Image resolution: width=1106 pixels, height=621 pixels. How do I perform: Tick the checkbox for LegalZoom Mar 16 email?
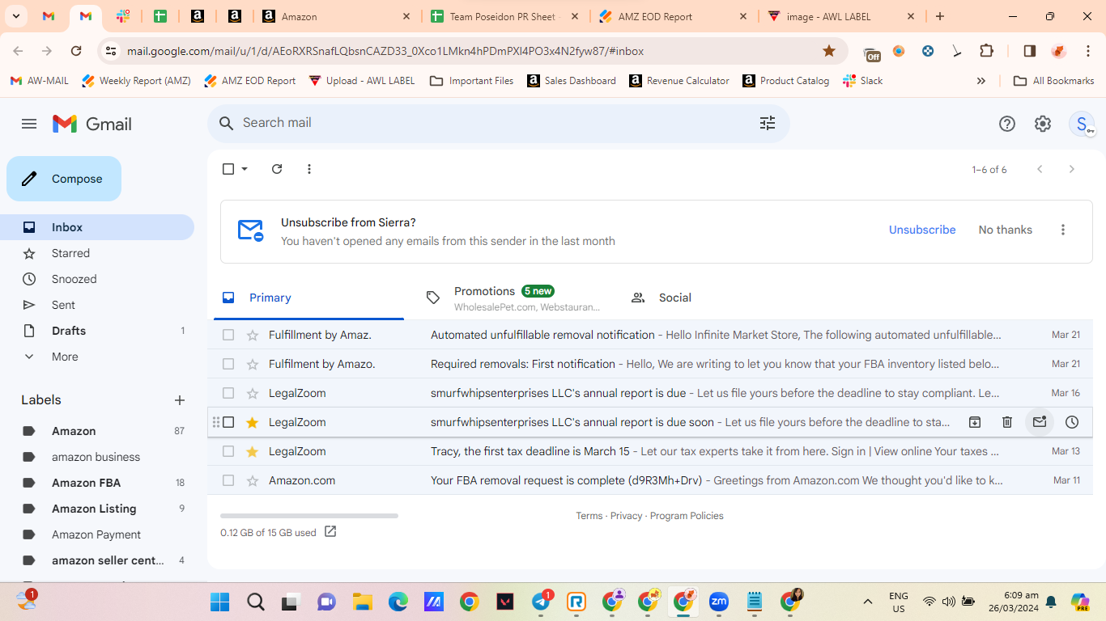(228, 393)
